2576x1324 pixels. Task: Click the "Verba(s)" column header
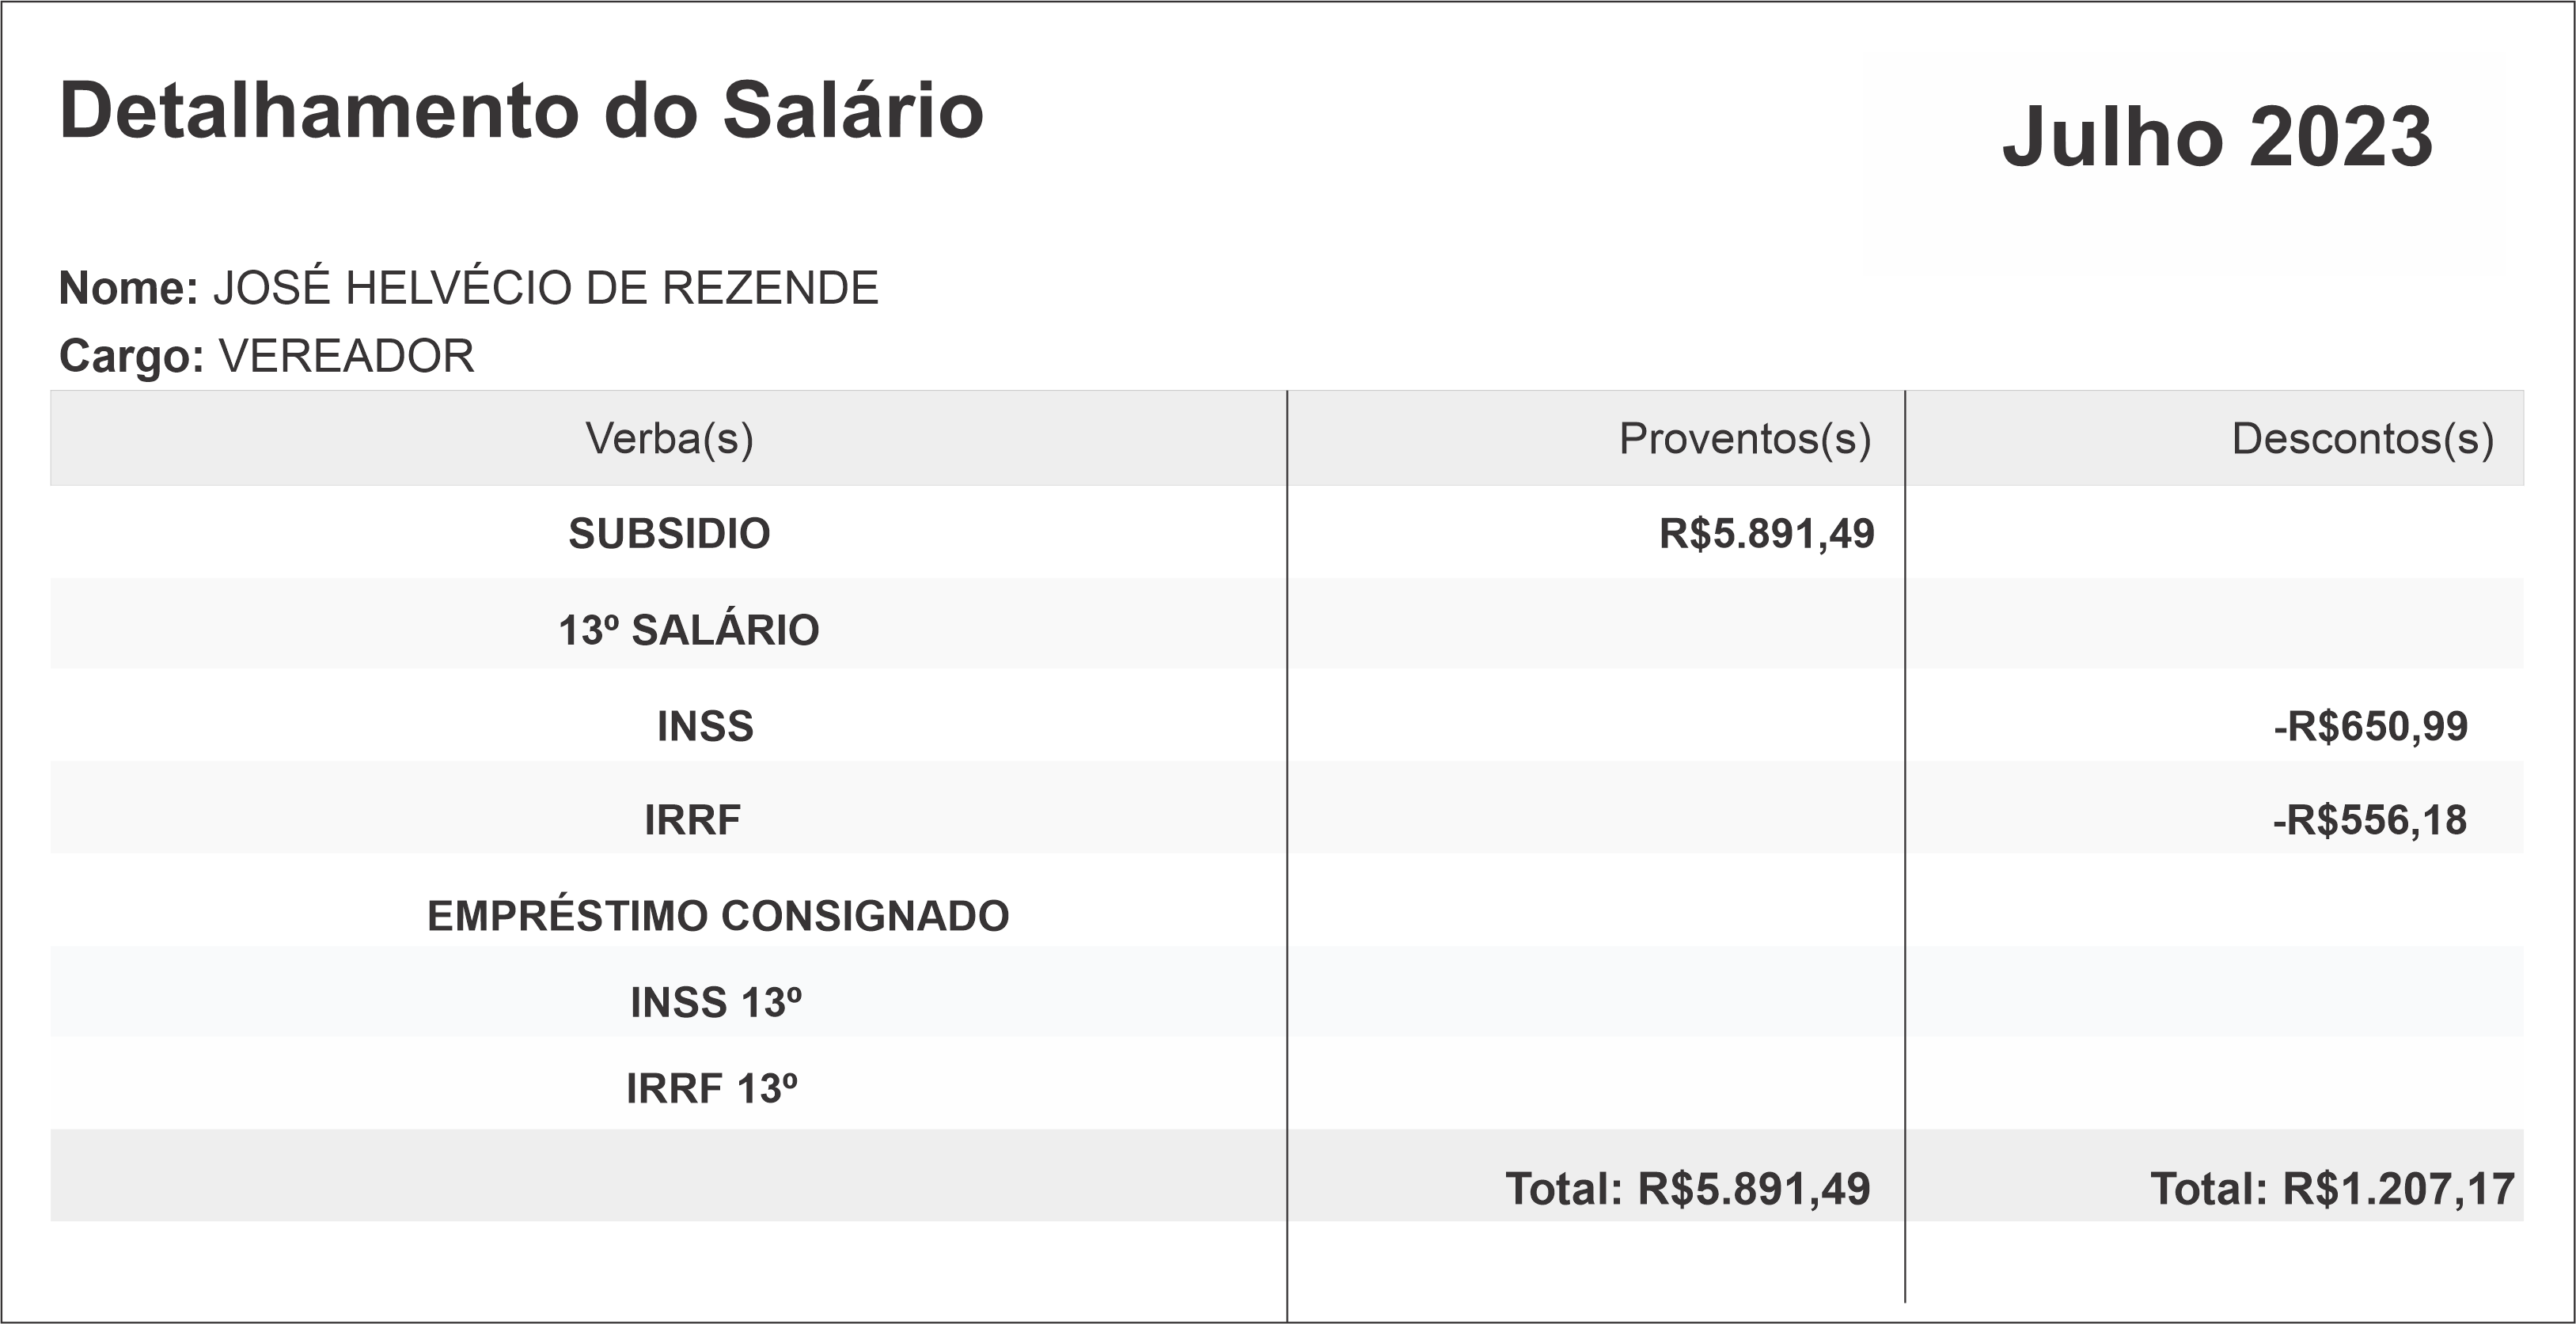tap(669, 439)
